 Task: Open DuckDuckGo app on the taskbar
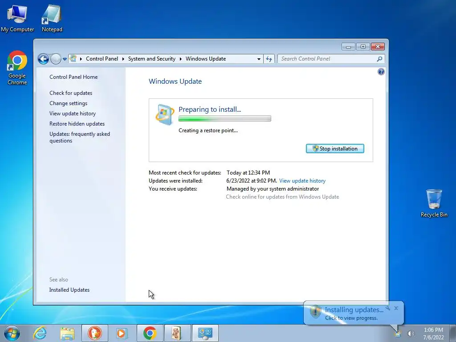95,333
